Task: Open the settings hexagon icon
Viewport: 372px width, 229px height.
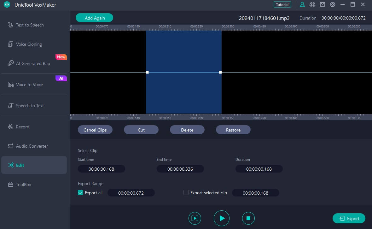Action: point(332,4)
